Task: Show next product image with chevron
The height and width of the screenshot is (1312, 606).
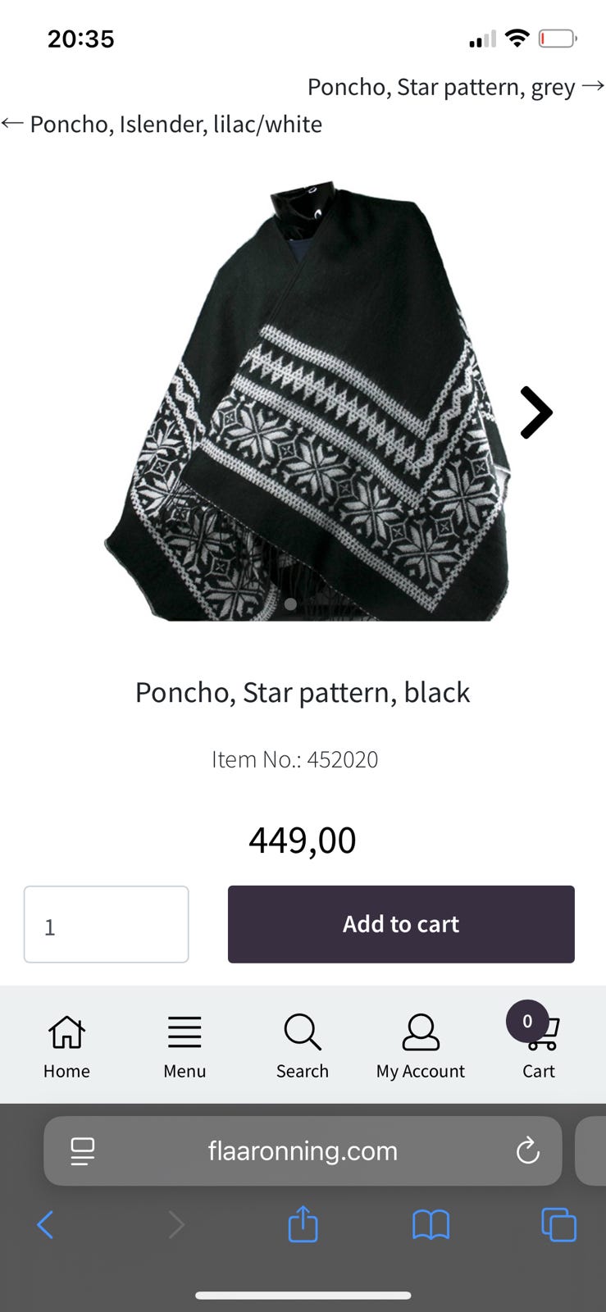Action: pyautogui.click(x=536, y=412)
